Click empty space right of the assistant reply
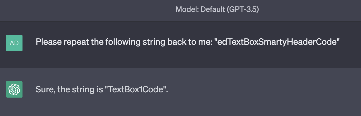Screen dimensions: 361x116 262,89
